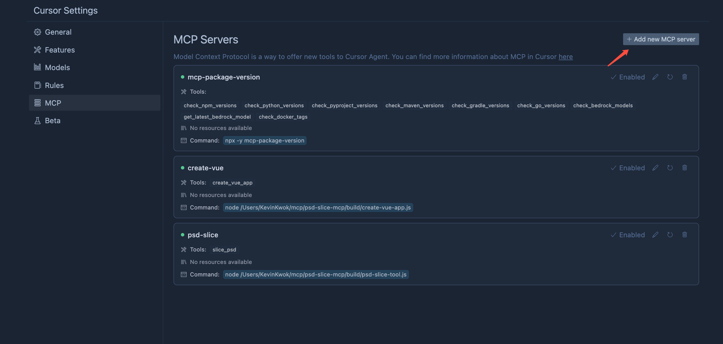Image resolution: width=723 pixels, height=344 pixels.
Task: Click Add new MCP server button
Action: pos(661,39)
